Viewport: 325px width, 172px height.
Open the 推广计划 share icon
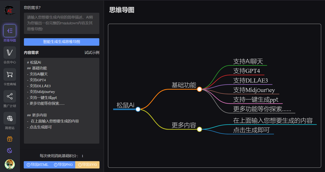10,96
